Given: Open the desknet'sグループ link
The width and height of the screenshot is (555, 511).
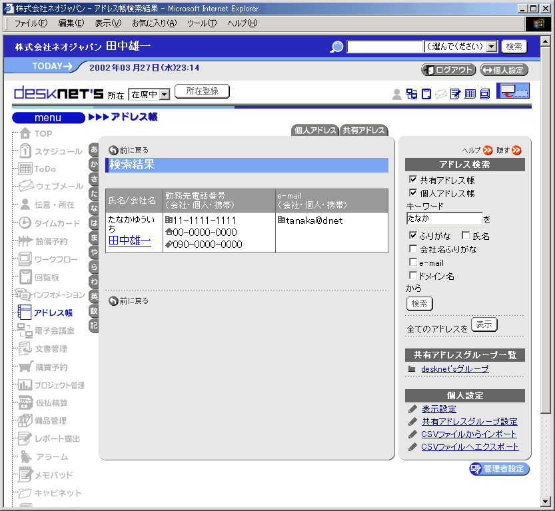Looking at the screenshot, I should 455,368.
